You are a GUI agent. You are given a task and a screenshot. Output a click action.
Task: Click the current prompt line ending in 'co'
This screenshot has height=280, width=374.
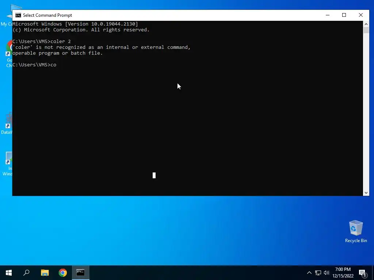click(34, 65)
